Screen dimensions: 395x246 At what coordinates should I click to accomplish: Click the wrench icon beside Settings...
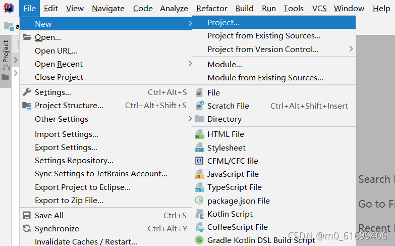tap(27, 92)
